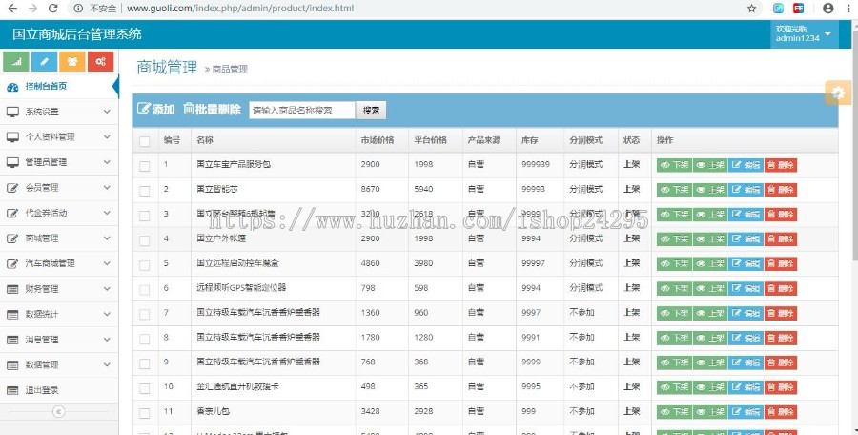Expand the 代金券活动 sidebar menu
858x435 pixels.
click(58, 213)
